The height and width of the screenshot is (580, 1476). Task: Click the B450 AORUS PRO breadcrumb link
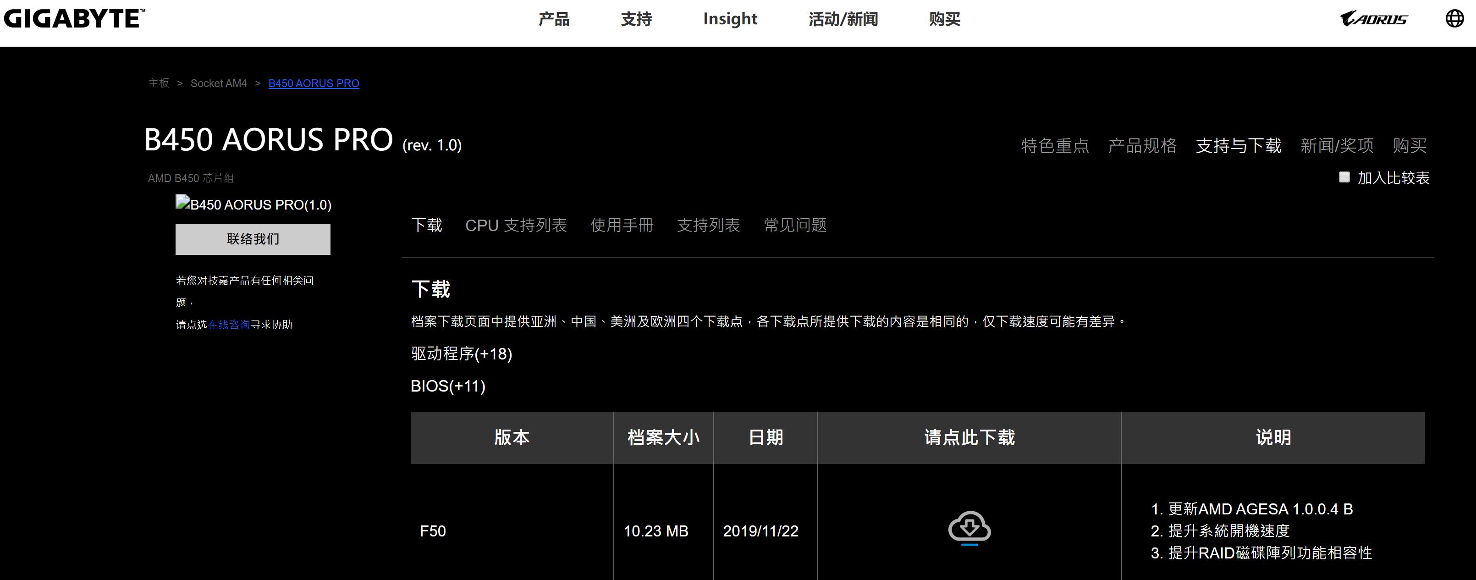314,83
